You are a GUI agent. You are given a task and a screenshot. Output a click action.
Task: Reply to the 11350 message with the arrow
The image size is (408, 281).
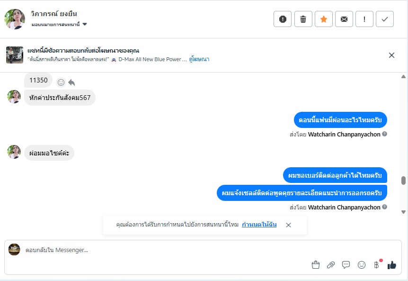pos(71,82)
